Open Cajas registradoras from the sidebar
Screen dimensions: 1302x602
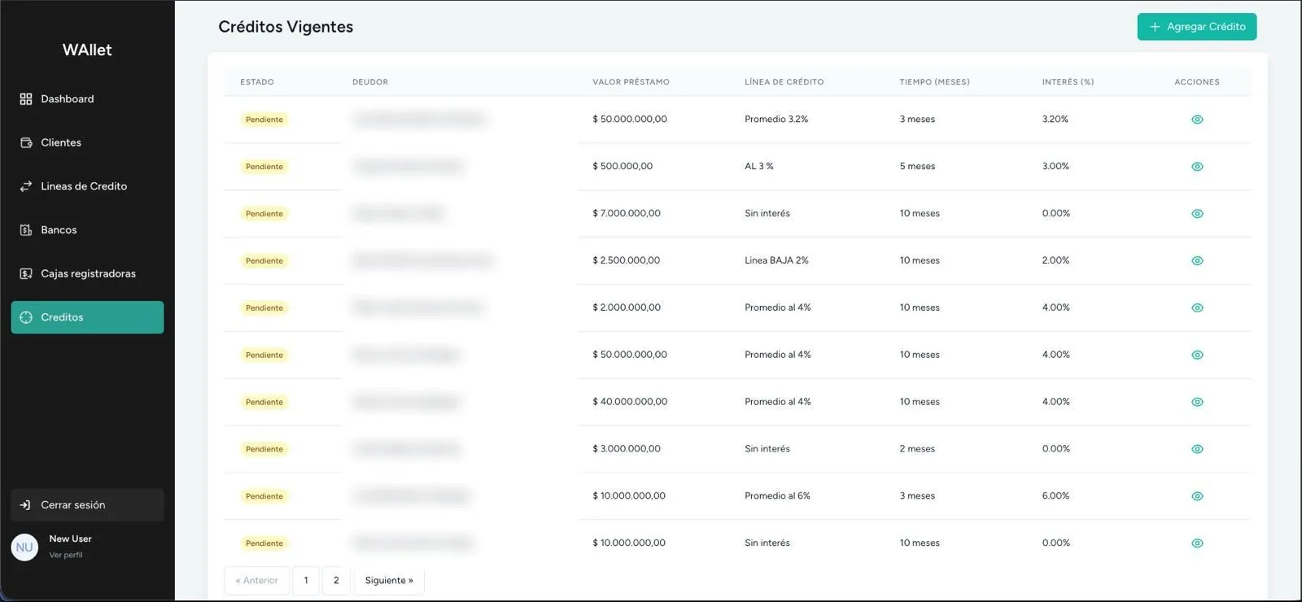point(87,274)
